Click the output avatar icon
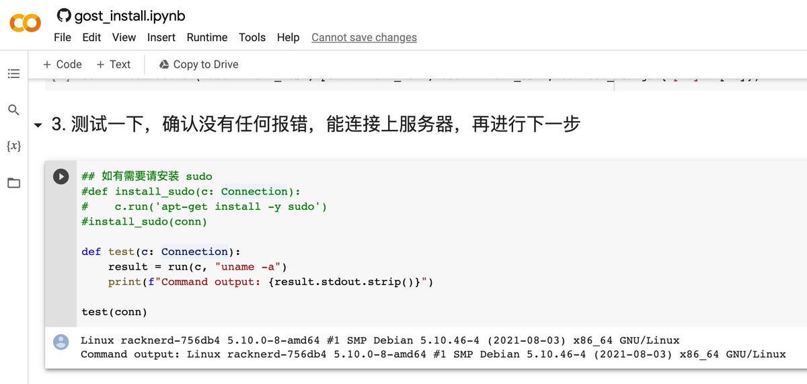The image size is (807, 384). click(61, 342)
